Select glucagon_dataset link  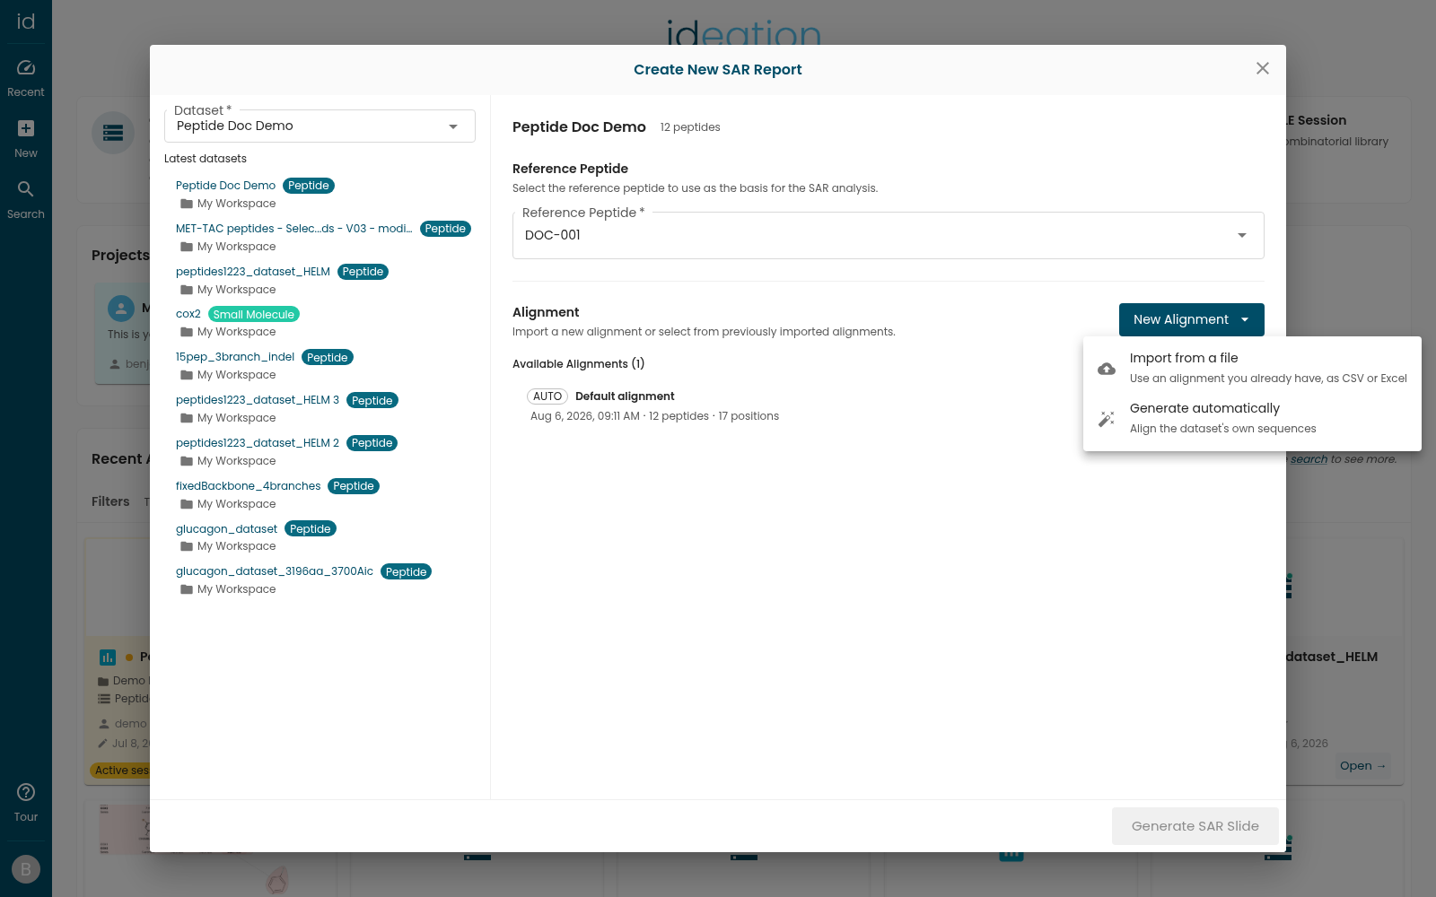click(226, 529)
